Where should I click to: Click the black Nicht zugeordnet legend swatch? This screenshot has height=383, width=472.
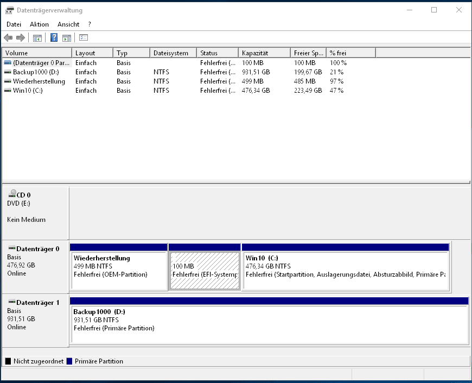pyautogui.click(x=8, y=361)
